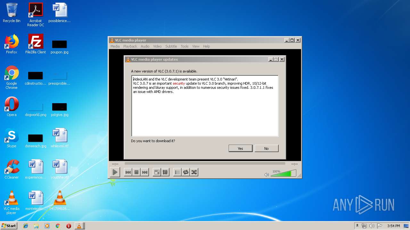Open the Windows Start menu
Screen dimensions: 410x230
click(9, 226)
